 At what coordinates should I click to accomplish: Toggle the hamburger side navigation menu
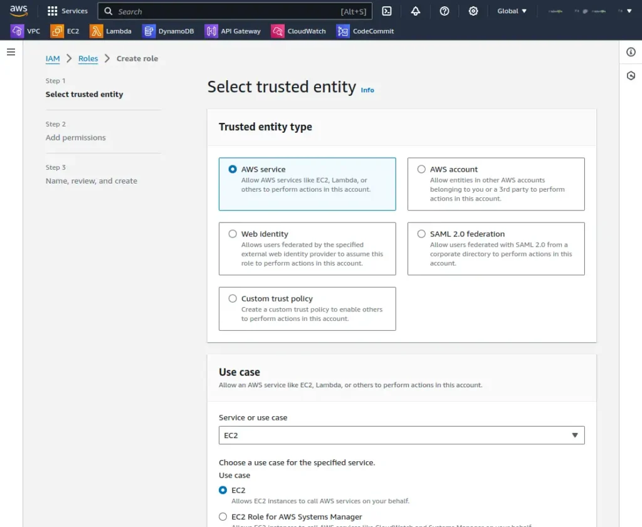click(11, 52)
